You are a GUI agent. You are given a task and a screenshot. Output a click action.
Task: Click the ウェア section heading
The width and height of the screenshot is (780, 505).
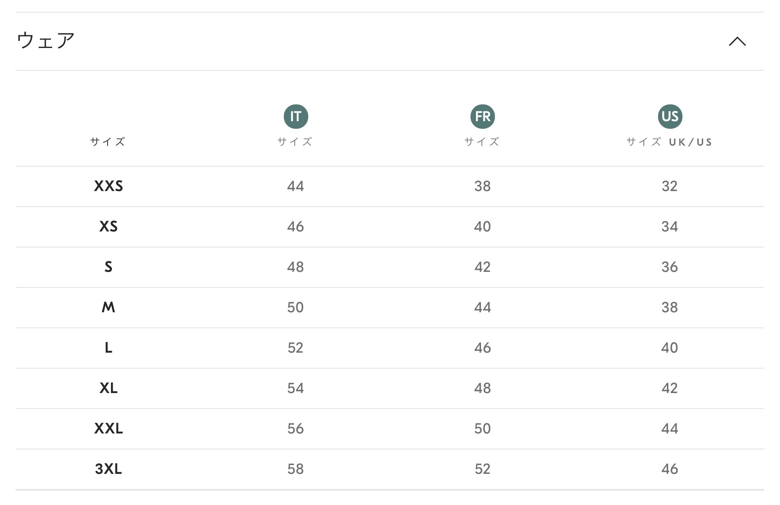click(x=46, y=41)
